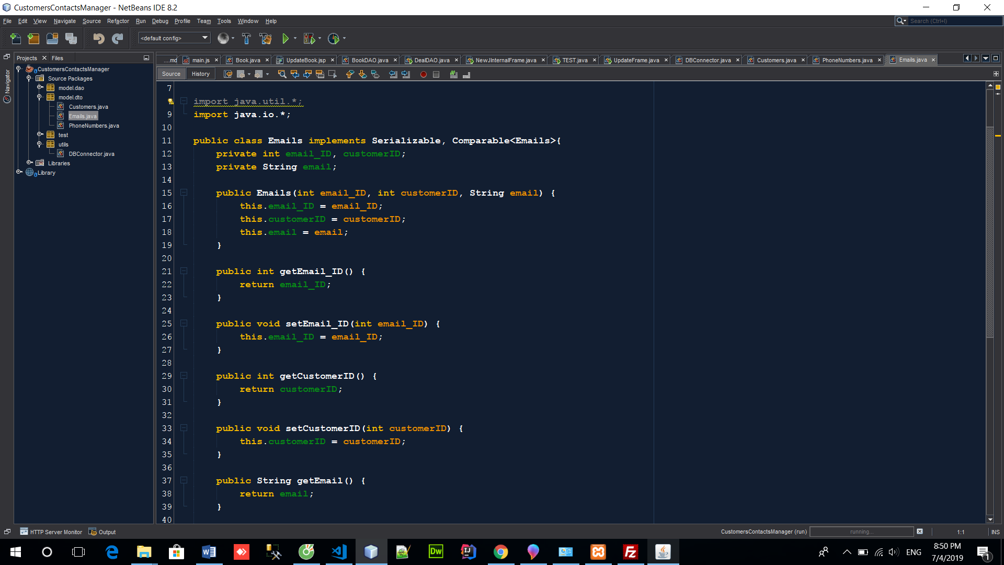Screen dimensions: 1004x565
Task: Click Clean and Build Project icon
Action: tap(266, 38)
